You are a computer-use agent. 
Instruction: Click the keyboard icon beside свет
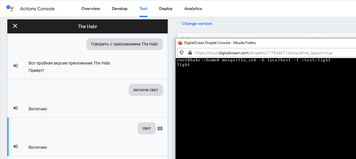click(160, 128)
